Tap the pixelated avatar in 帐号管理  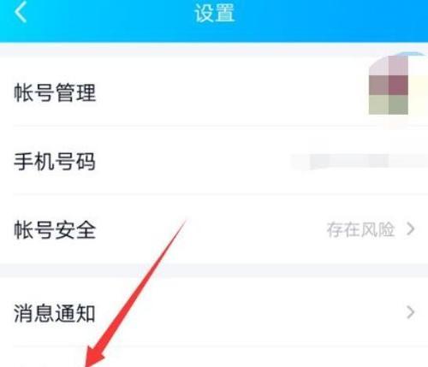coord(389,85)
